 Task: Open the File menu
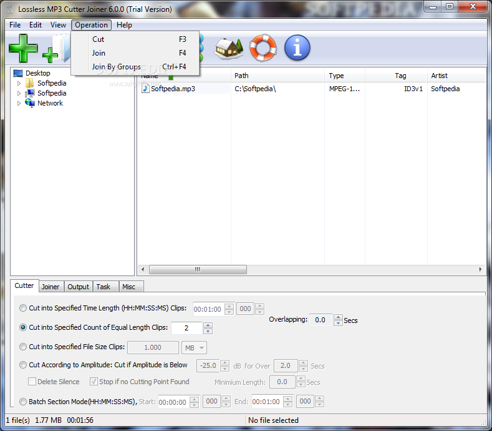15,25
